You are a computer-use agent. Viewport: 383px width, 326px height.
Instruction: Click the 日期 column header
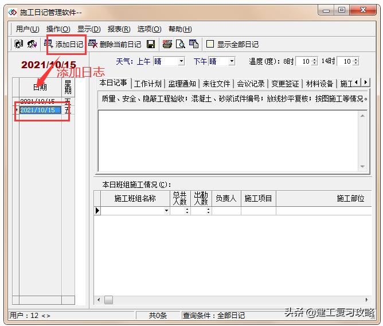click(40, 87)
